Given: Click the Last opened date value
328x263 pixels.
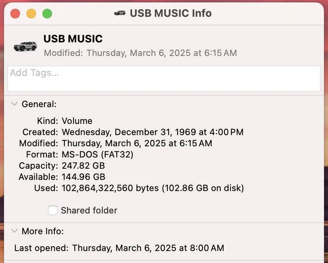Looking at the screenshot, I should click(148, 248).
